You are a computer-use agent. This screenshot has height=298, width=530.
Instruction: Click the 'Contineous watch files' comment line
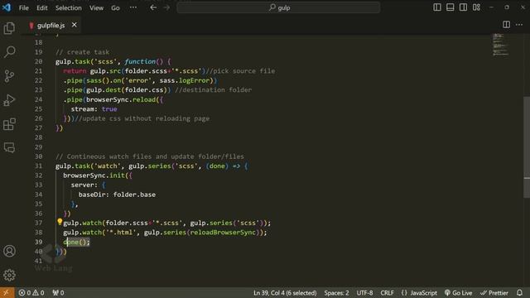click(x=150, y=156)
